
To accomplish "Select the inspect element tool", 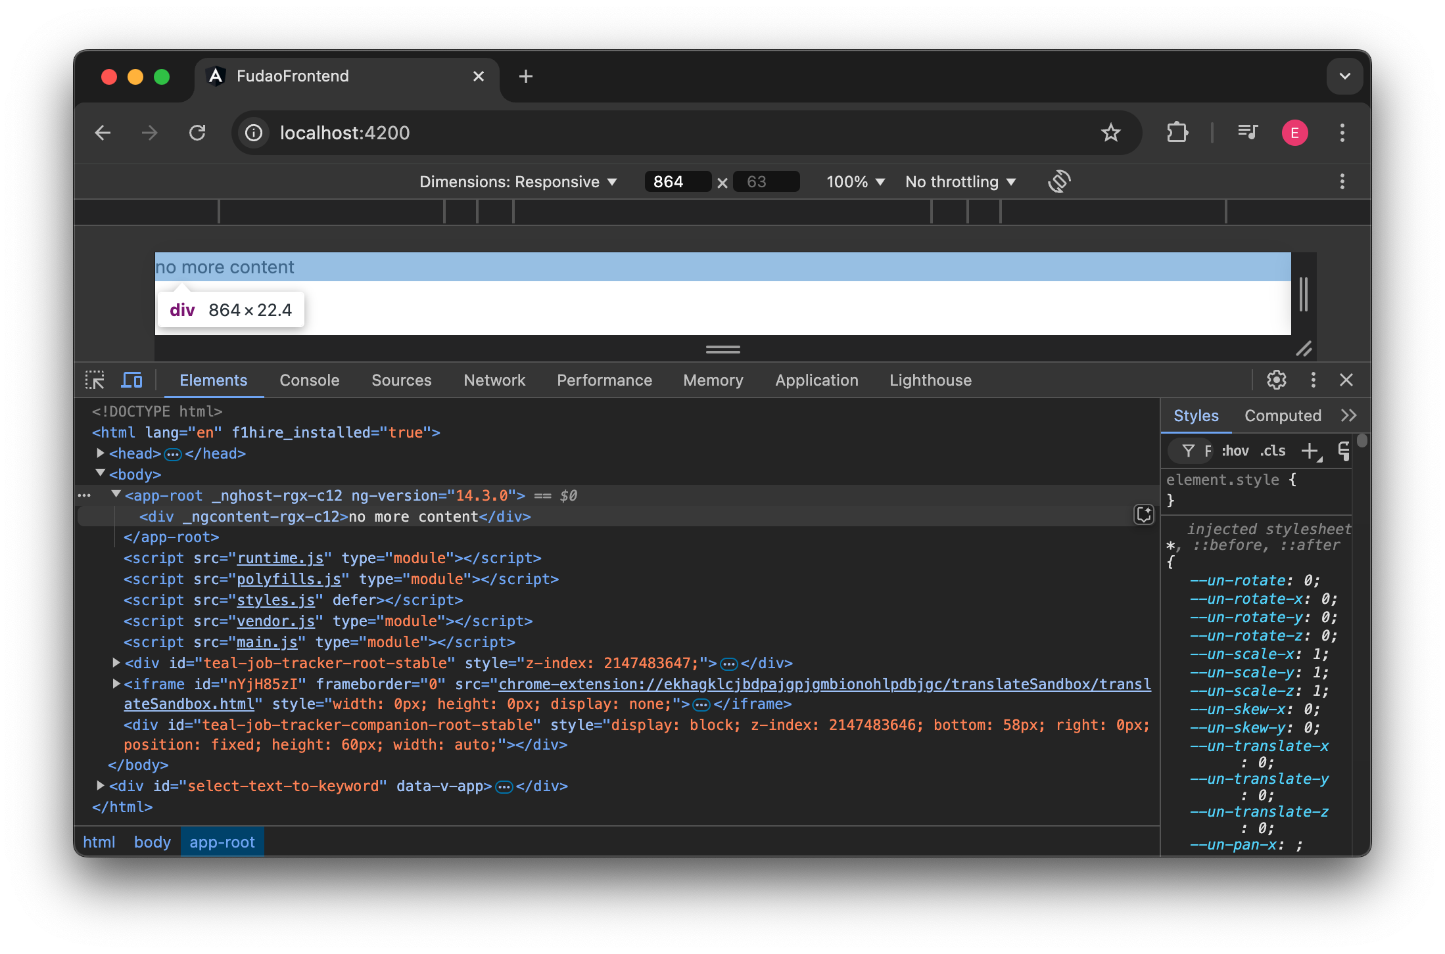I will click(95, 380).
